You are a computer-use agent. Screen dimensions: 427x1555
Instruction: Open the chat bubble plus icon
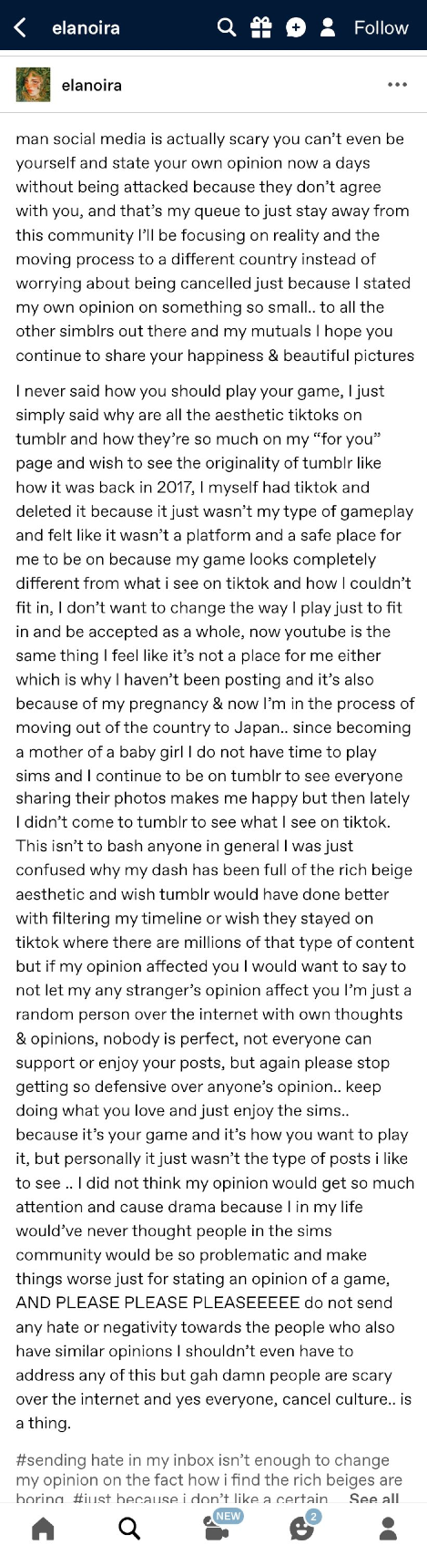coord(295,27)
